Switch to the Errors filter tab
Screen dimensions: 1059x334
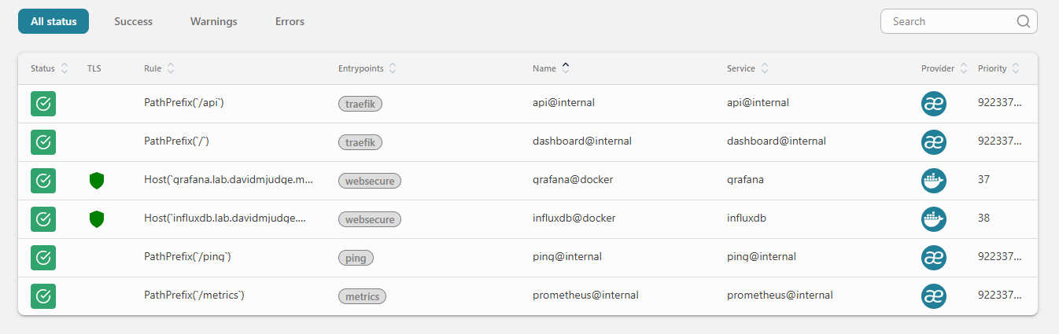pyautogui.click(x=290, y=21)
